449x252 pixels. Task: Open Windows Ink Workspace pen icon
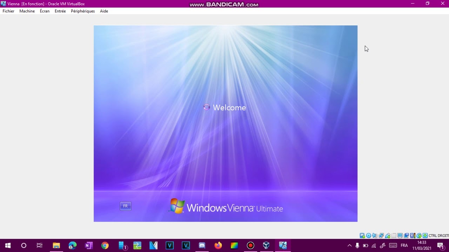pyautogui.click(x=382, y=245)
